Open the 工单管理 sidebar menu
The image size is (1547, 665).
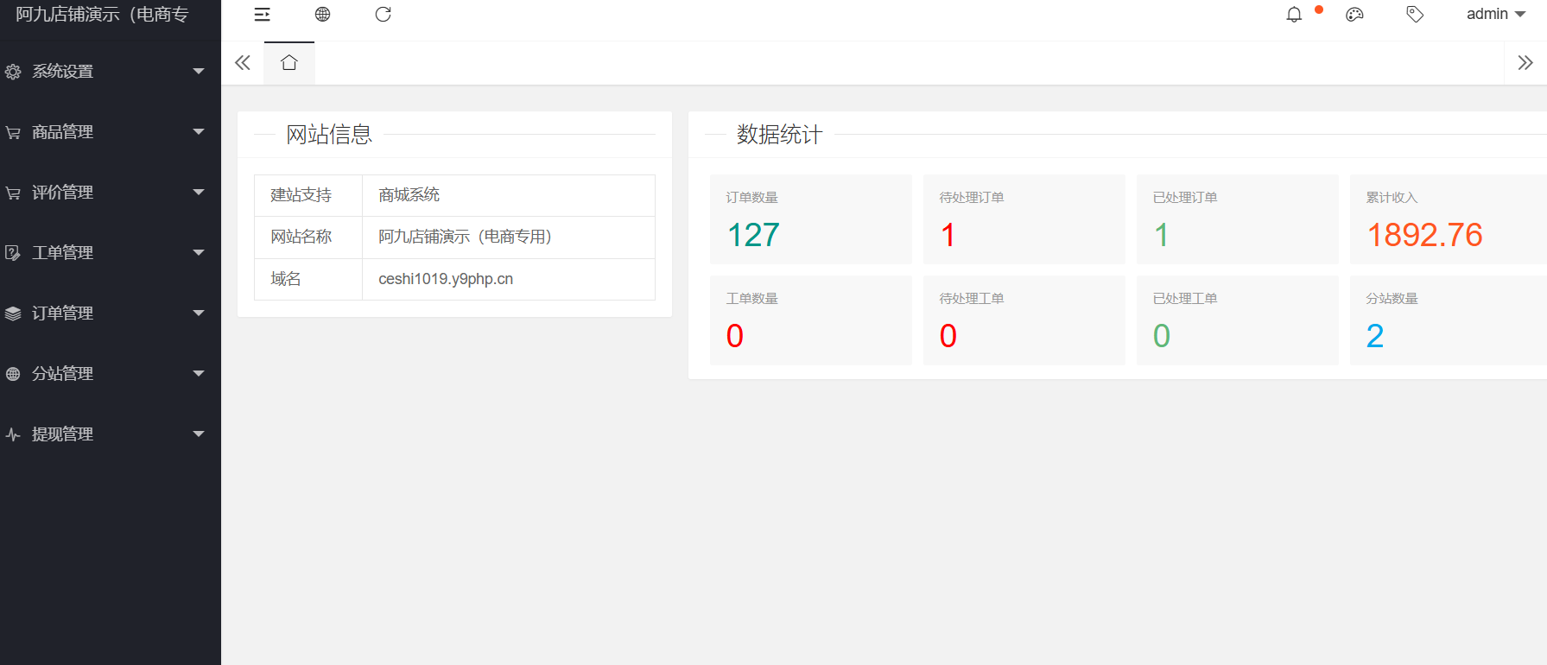coord(104,253)
